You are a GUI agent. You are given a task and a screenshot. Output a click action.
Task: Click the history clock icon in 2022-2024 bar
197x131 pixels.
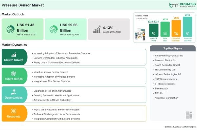click(154, 33)
